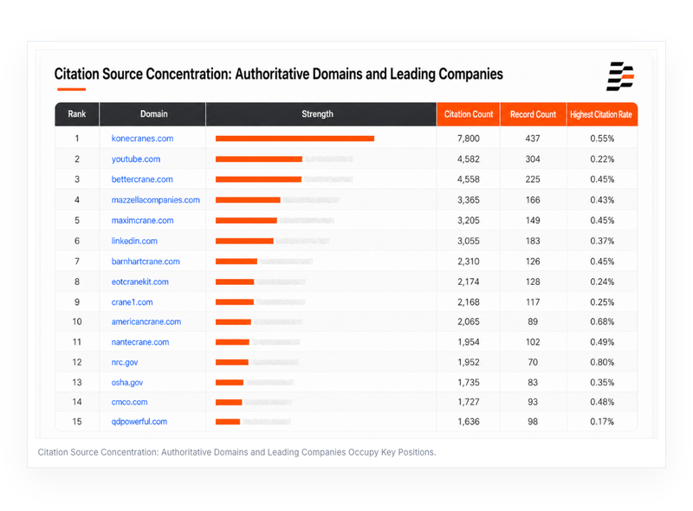Screen dimensions: 693x511
Task: Open the osha.gov link
Action: pos(127,382)
